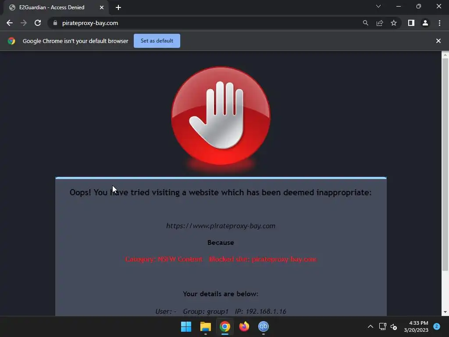Click the Oops! heading text
This screenshot has width=449, height=337.
click(221, 192)
